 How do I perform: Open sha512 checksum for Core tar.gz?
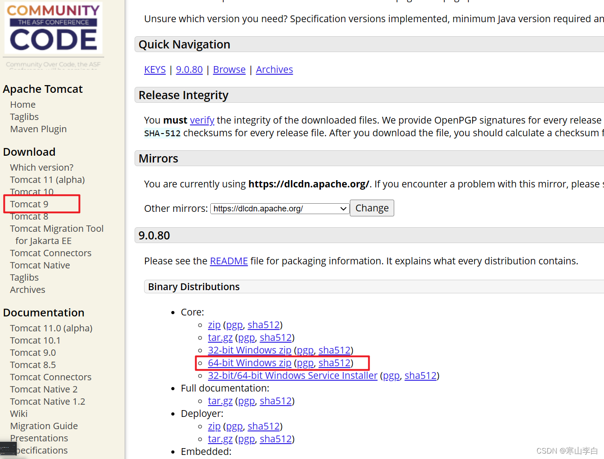[276, 338]
